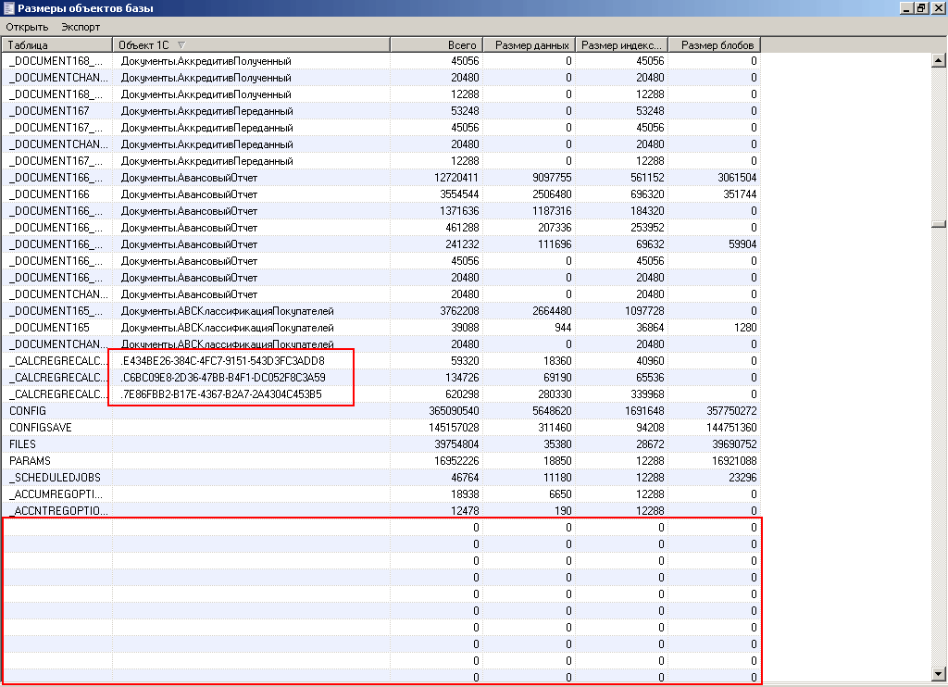Viewport: 948px width, 687px height.
Task: Select the PARAMS table row
Action: click(381, 461)
